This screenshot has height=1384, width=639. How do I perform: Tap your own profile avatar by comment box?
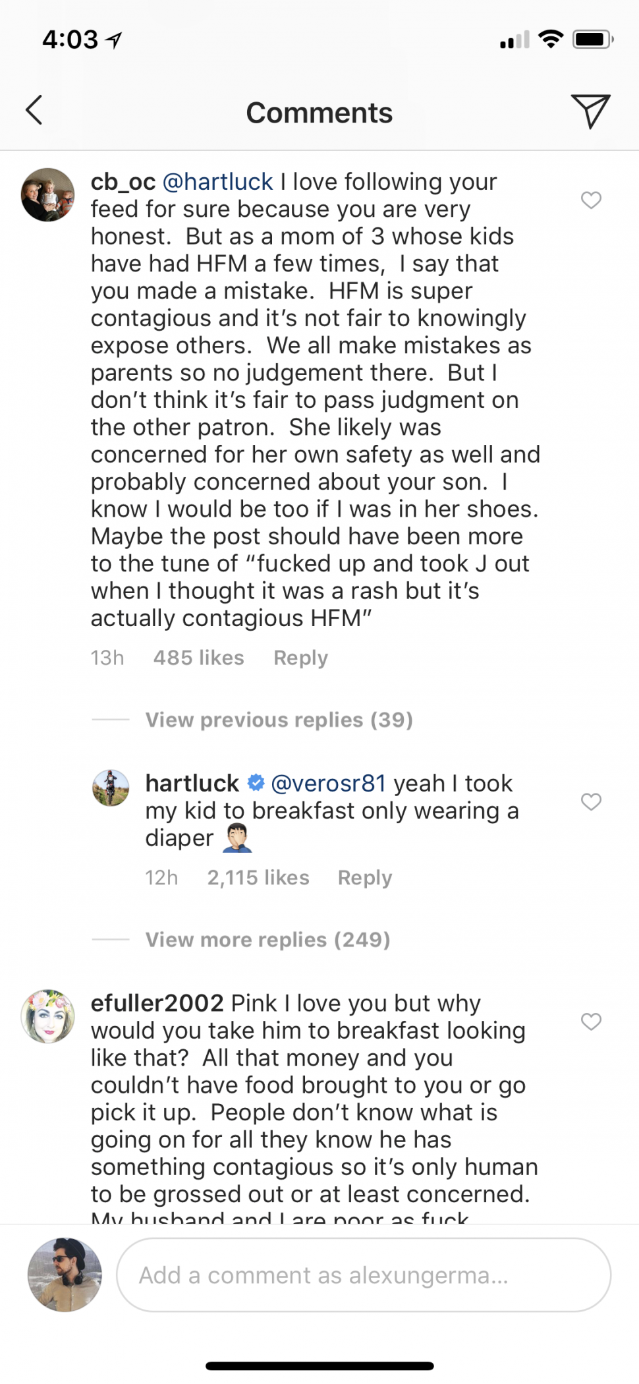[65, 1275]
